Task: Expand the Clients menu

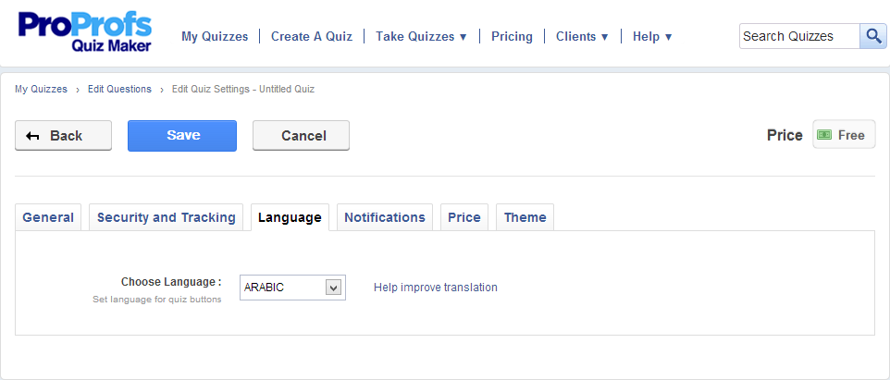Action: 582,37
